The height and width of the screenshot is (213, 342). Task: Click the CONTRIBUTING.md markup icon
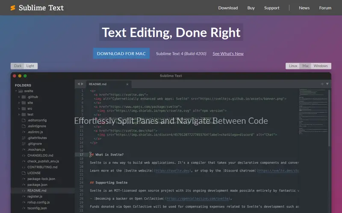click(x=24, y=167)
